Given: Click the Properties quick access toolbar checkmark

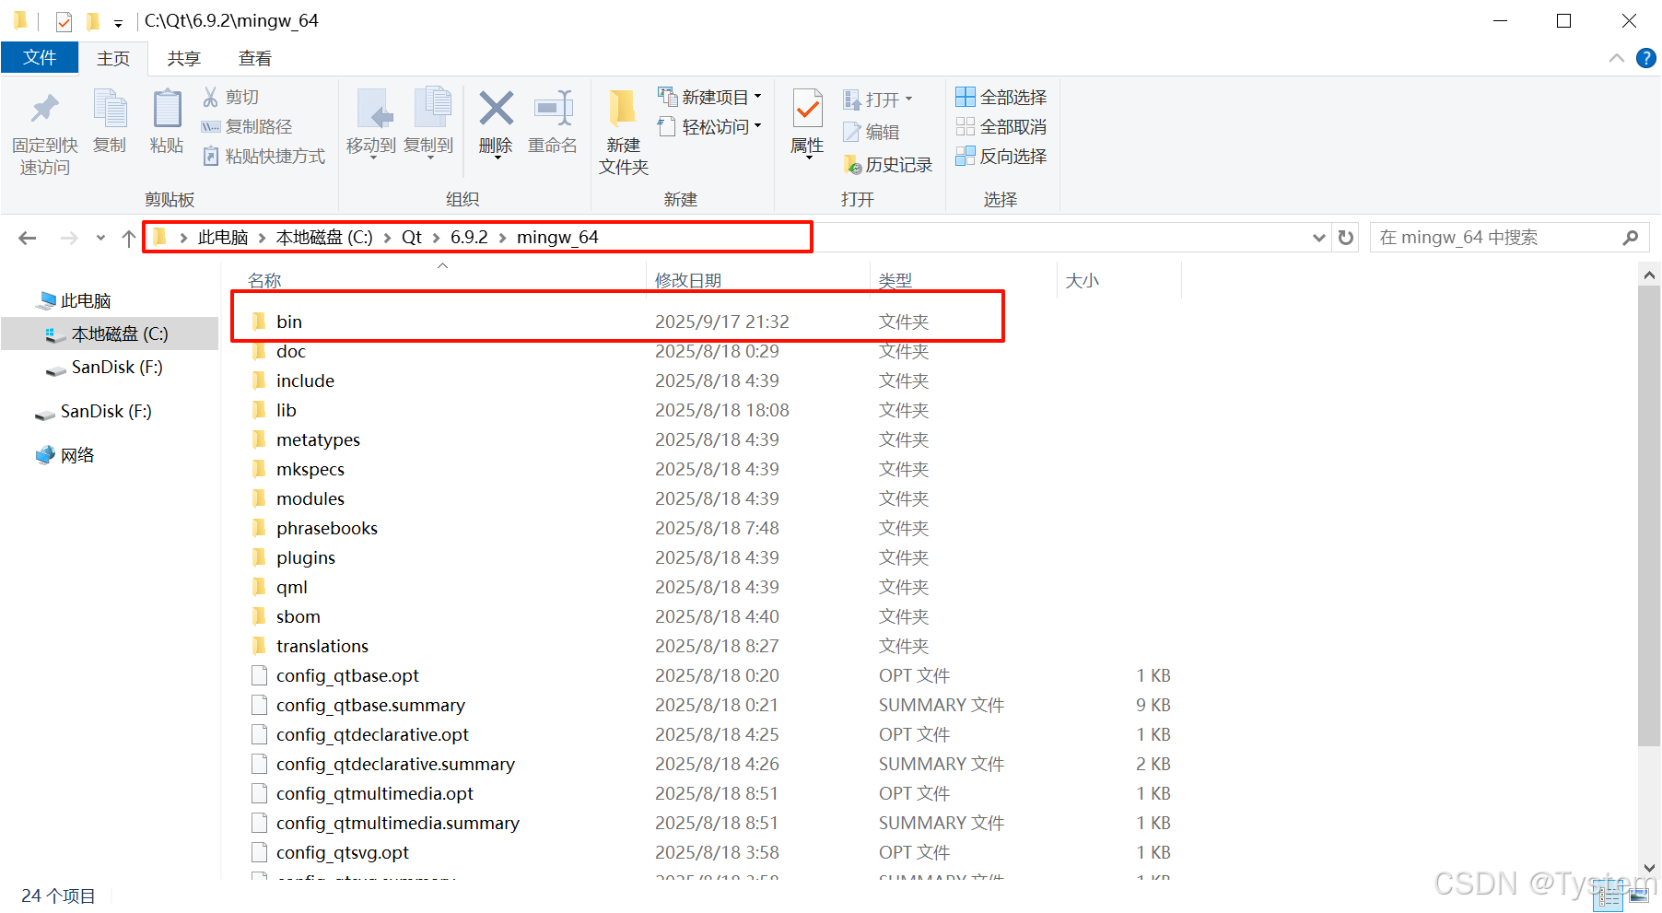Looking at the screenshot, I should pyautogui.click(x=64, y=20).
